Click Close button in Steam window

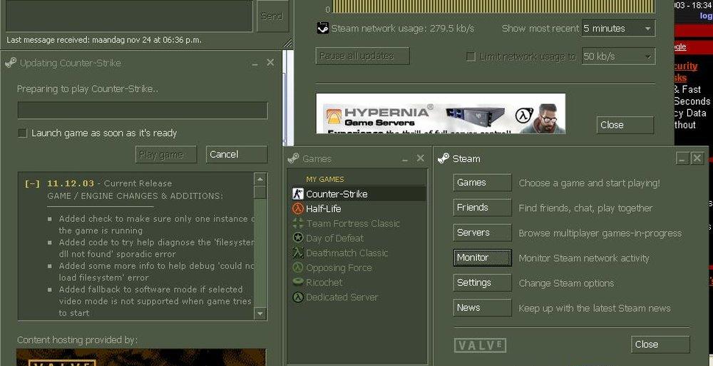660,344
